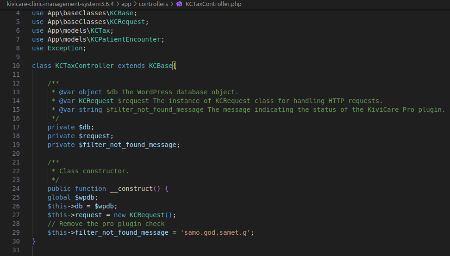Image resolution: width=450 pixels, height=256 pixels.
Task: Open the controllers breadcrumb folder
Action: click(x=155, y=4)
